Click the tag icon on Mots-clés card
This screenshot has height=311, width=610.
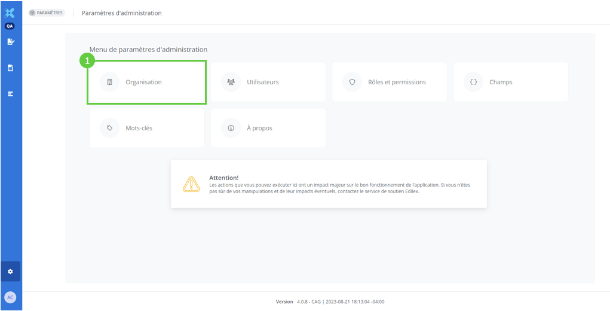pyautogui.click(x=109, y=128)
